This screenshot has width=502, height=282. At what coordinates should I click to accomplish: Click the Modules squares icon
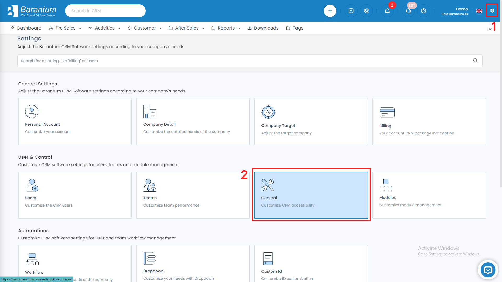386,185
